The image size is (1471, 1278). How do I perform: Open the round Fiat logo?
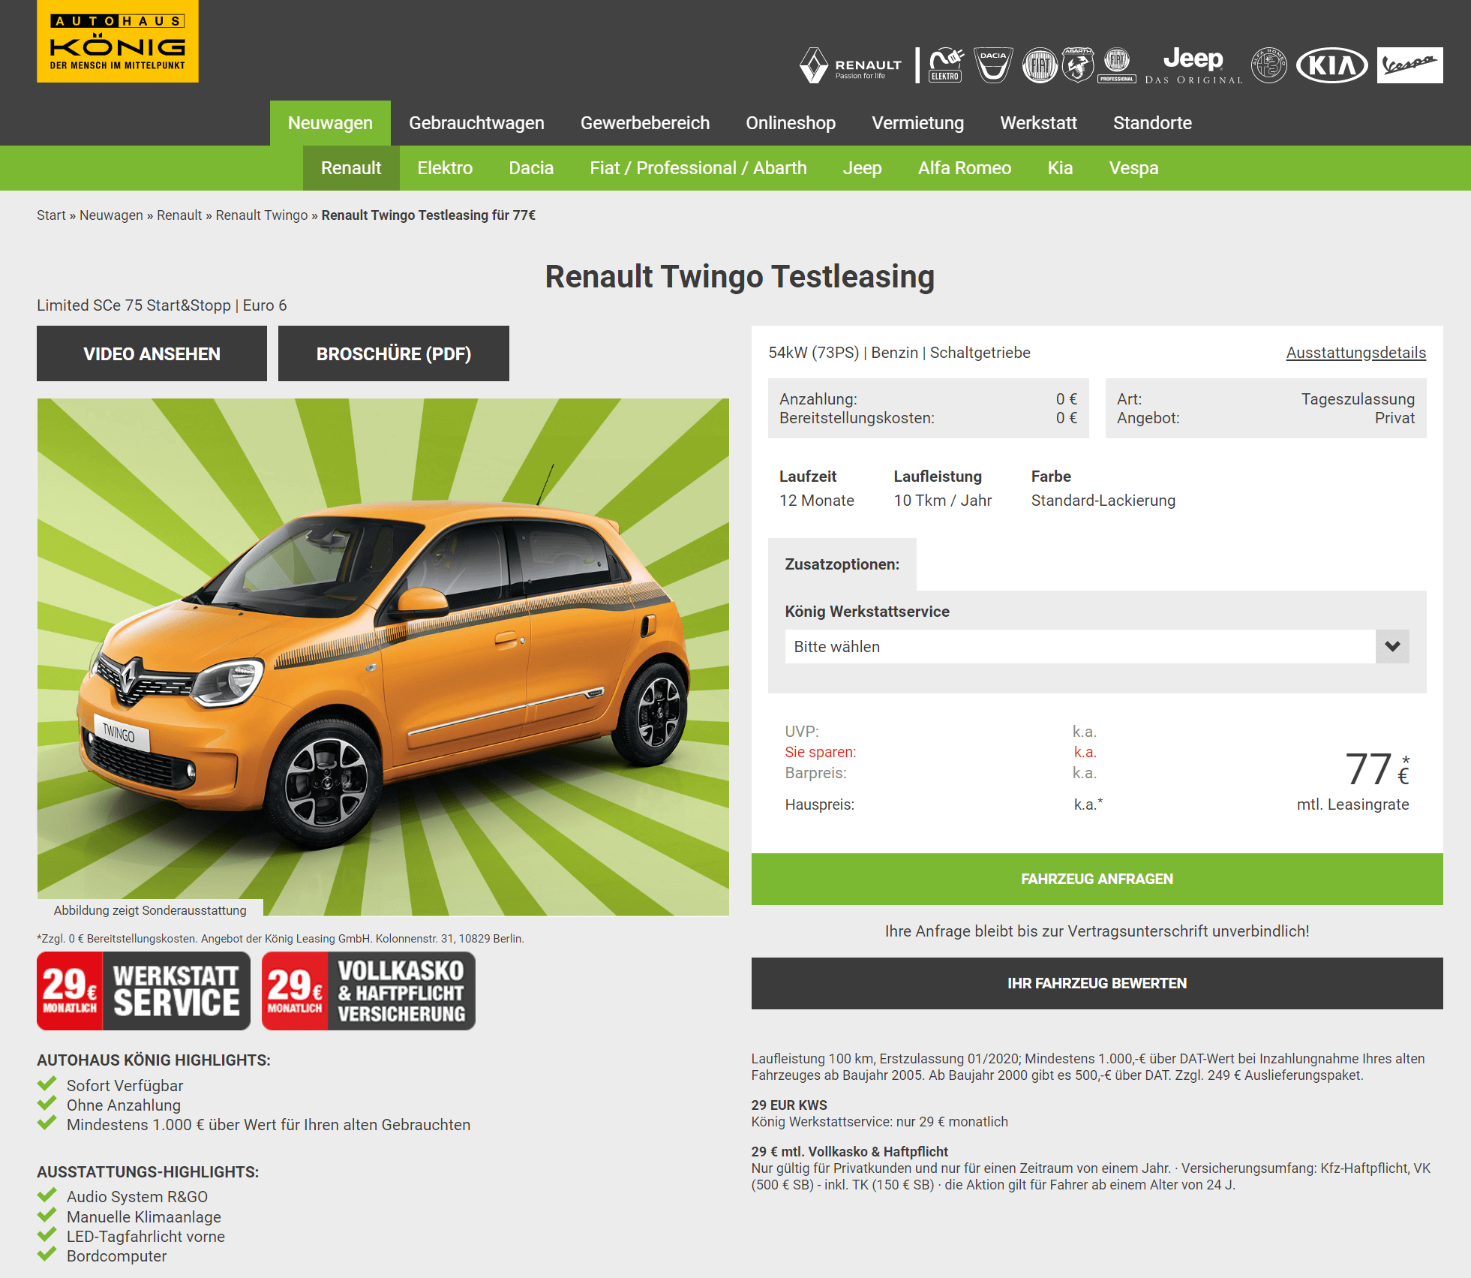click(x=1040, y=65)
